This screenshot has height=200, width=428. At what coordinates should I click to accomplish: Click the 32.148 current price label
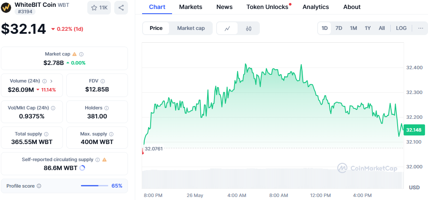click(x=414, y=129)
